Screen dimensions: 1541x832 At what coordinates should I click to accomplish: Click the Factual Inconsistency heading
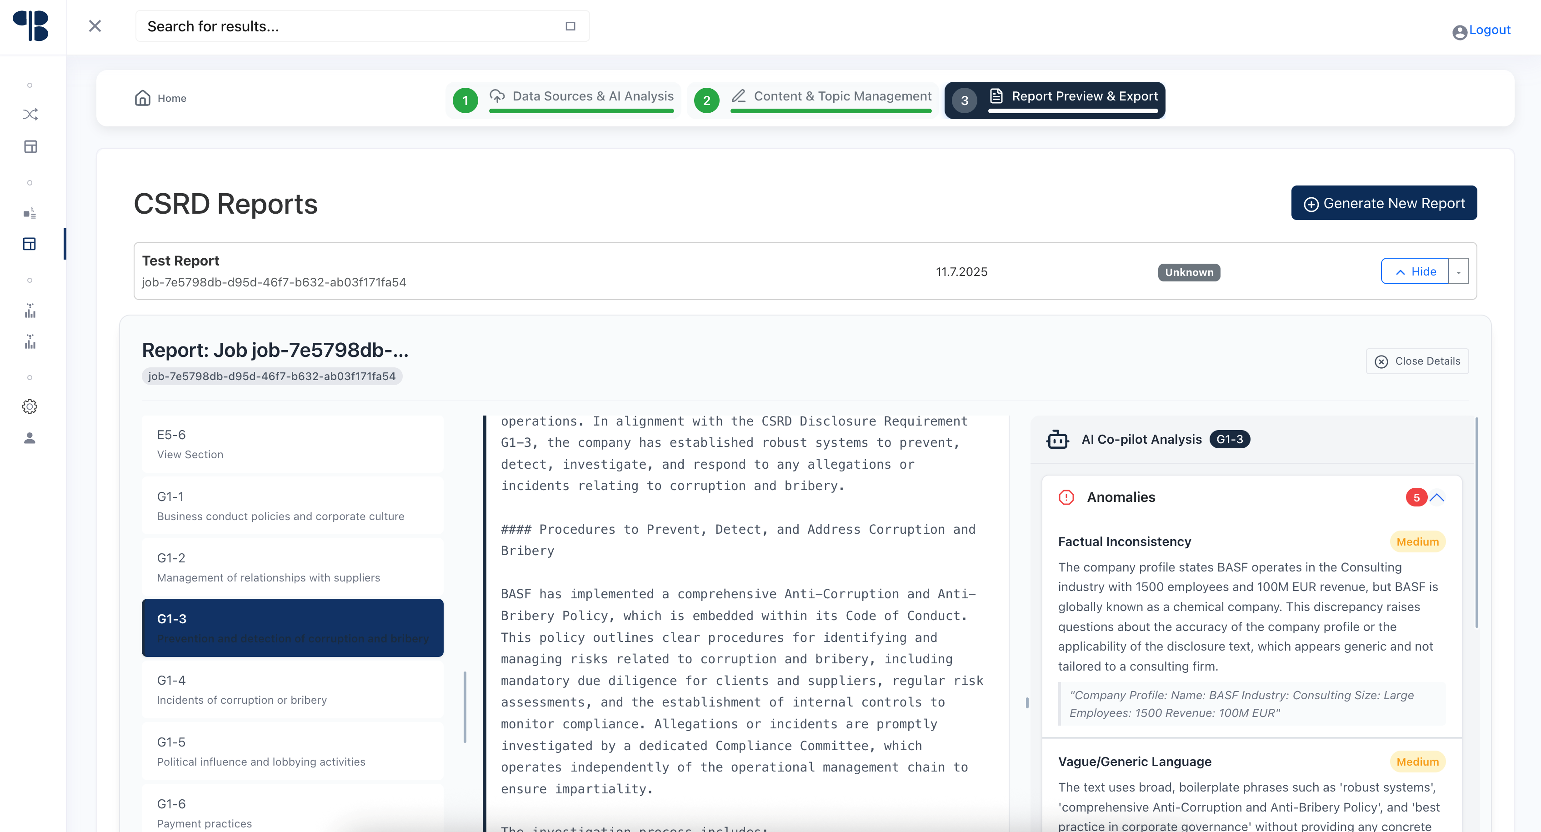click(x=1124, y=541)
